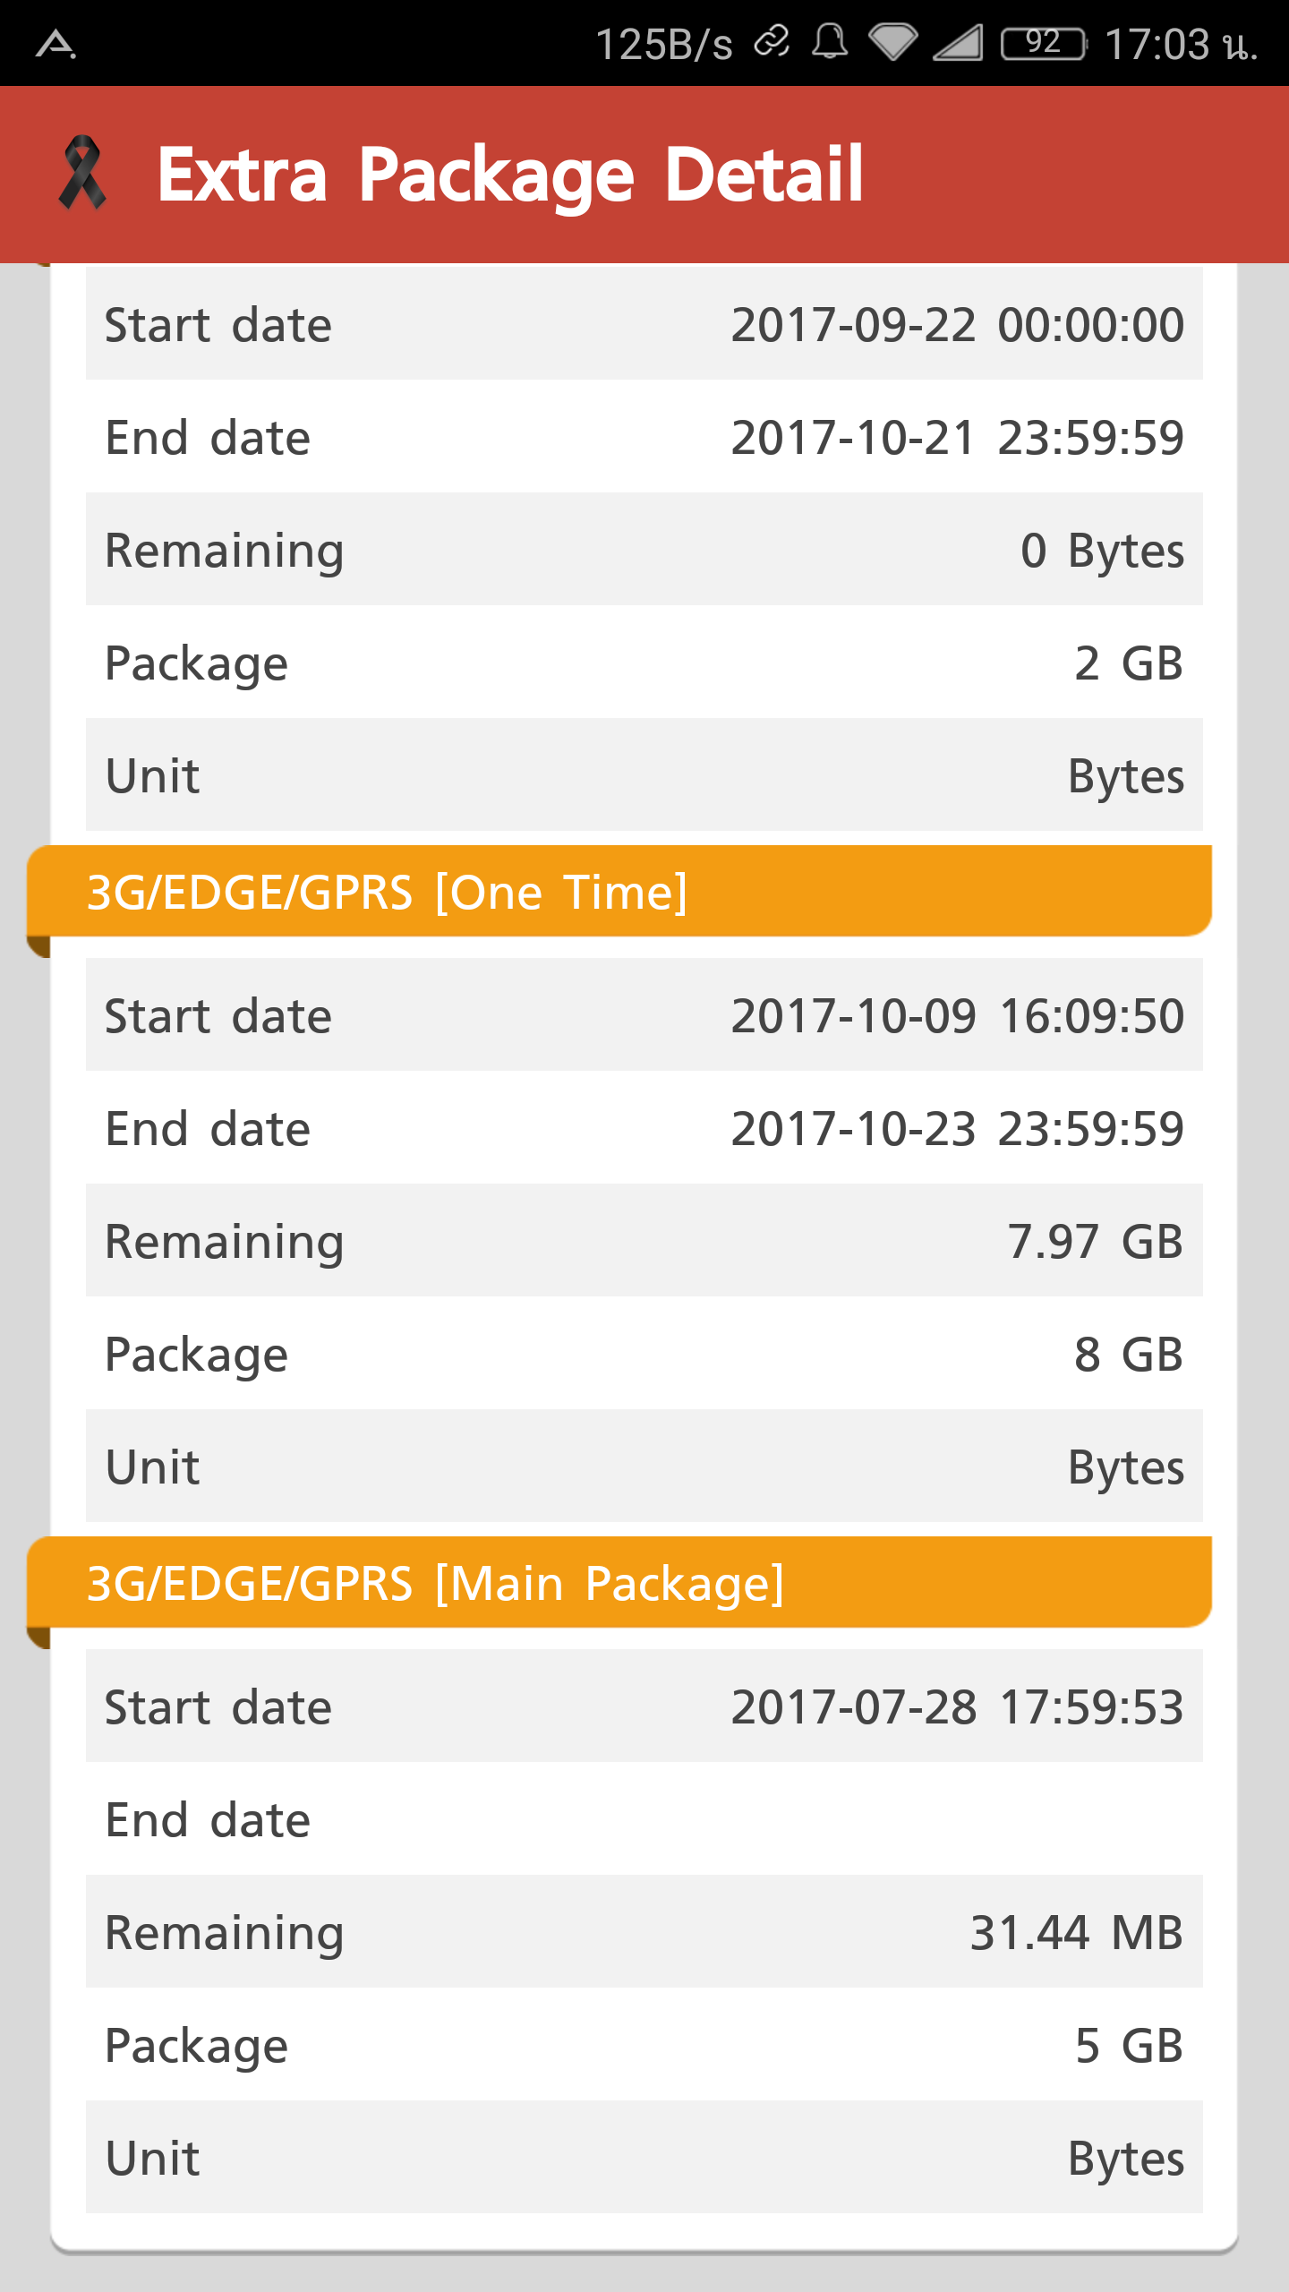
Task: Tap the Package 5 GB row
Action: 644,2044
